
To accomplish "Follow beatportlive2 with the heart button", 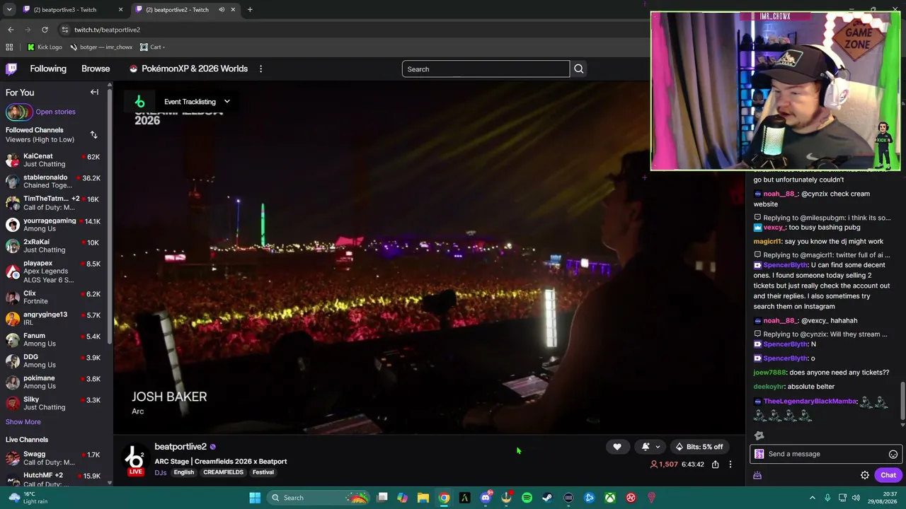I will click(x=617, y=447).
